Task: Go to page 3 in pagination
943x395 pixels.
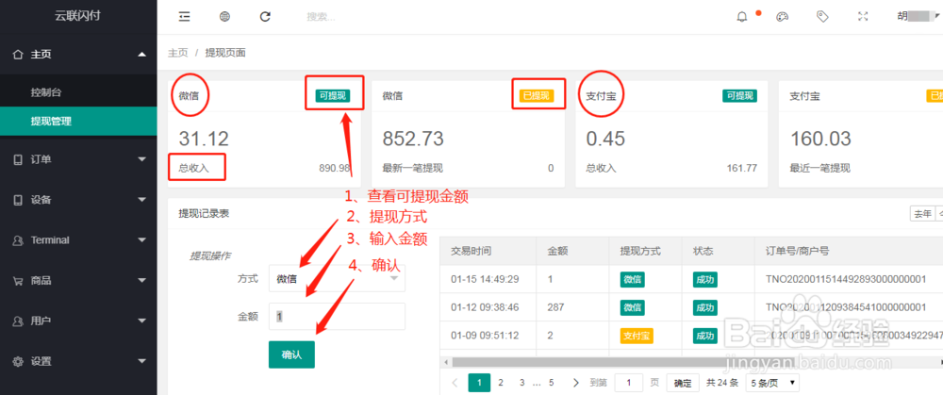Action: pyautogui.click(x=522, y=383)
